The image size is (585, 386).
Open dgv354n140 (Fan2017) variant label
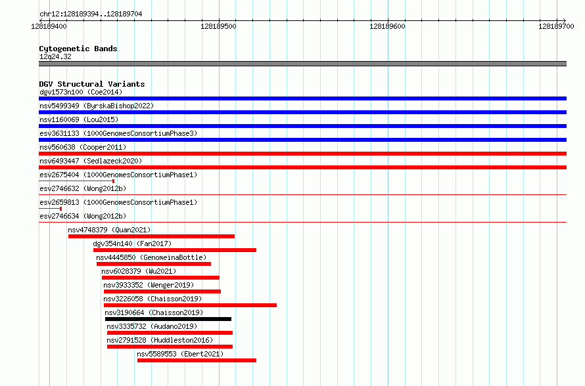132,244
